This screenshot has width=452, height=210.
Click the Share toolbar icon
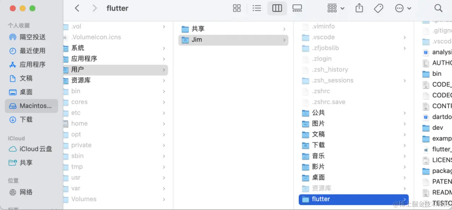tap(359, 8)
